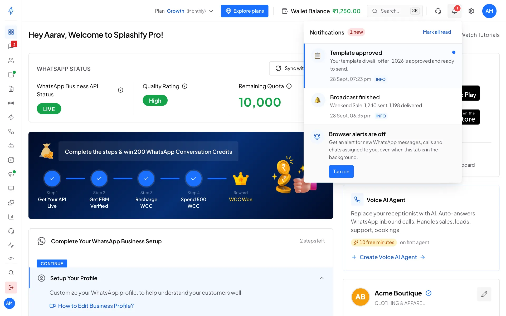Open Create Voice AI Agent link
The height and width of the screenshot is (316, 506).
[388, 257]
